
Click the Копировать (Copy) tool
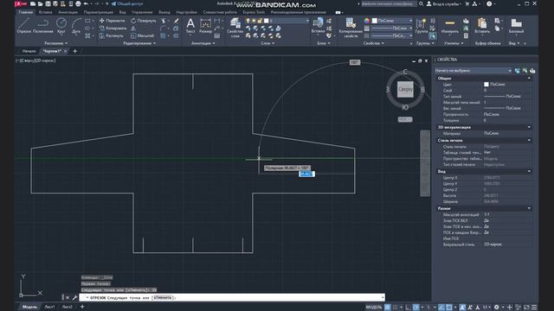(x=113, y=29)
